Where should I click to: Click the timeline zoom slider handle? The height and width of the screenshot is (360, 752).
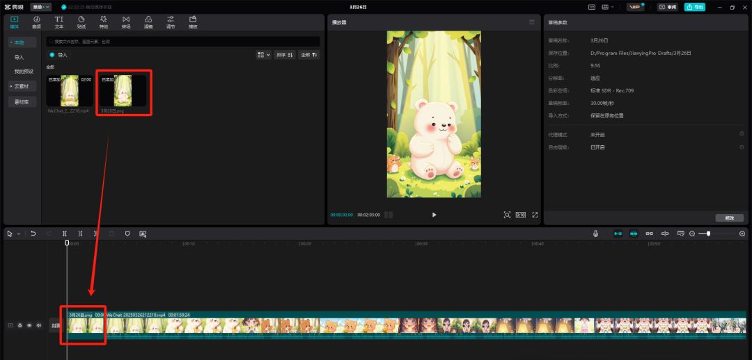pos(708,234)
